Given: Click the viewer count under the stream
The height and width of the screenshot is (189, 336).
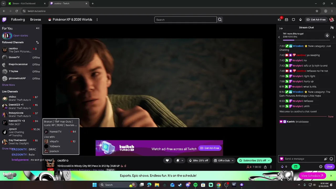Looking at the screenshot, I should click(x=249, y=167).
